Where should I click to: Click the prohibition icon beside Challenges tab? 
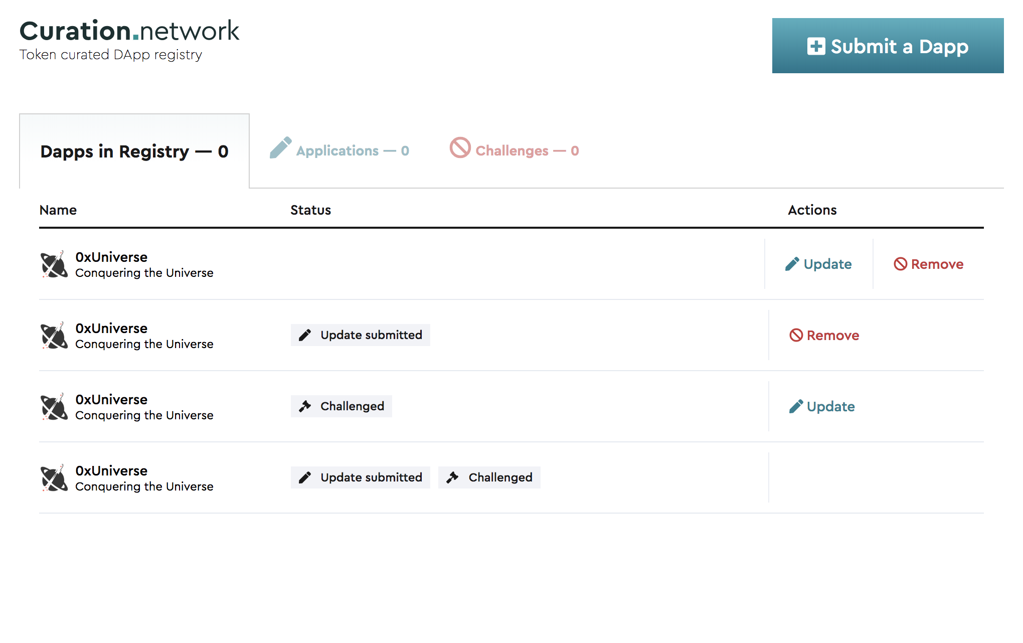point(460,148)
